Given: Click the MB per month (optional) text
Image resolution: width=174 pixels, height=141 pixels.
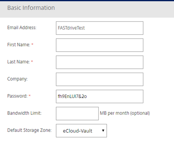Looking at the screenshot, I should (x=125, y=113).
